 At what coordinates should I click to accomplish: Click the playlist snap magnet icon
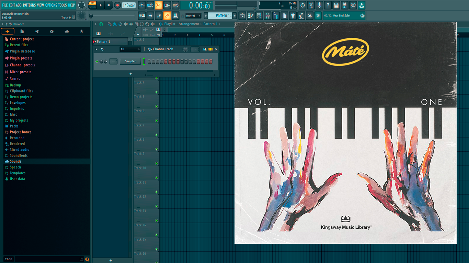(x=101, y=24)
